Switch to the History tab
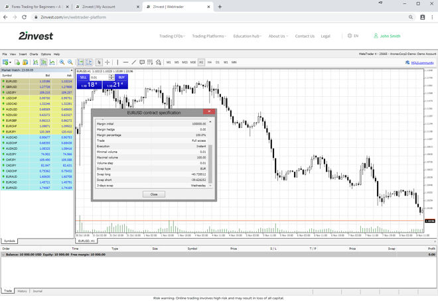The image size is (438, 301). (x=22, y=291)
